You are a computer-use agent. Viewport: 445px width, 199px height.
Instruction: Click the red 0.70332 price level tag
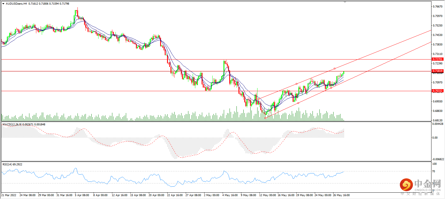click(x=438, y=91)
